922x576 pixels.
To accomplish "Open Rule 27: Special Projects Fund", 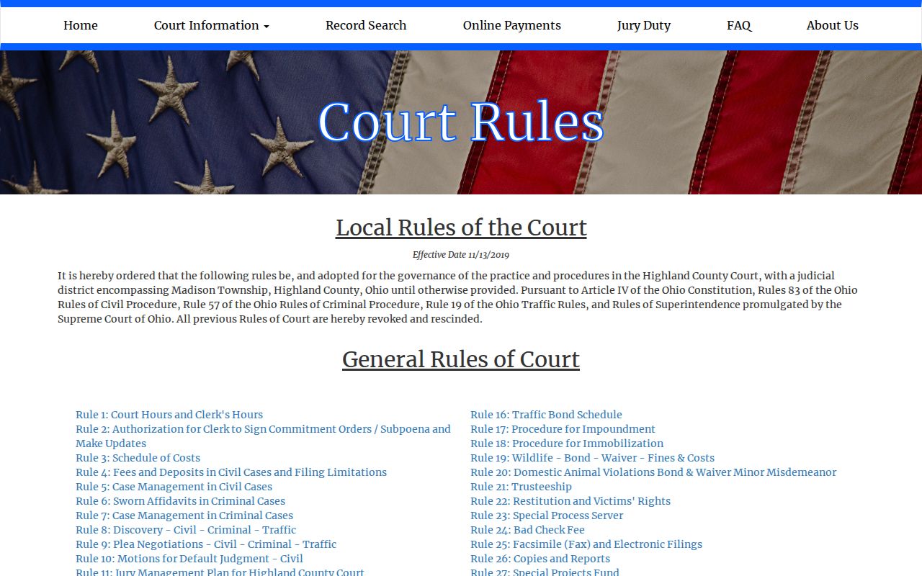I will pyautogui.click(x=545, y=572).
